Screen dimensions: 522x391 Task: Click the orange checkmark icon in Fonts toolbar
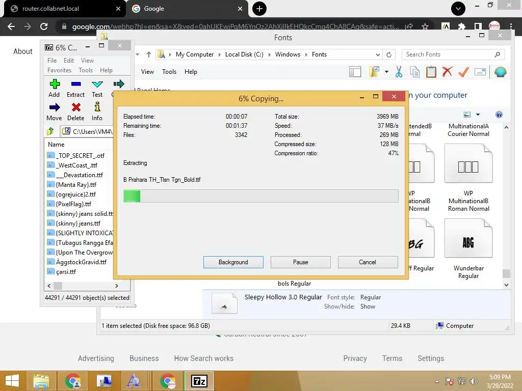pyautogui.click(x=463, y=72)
